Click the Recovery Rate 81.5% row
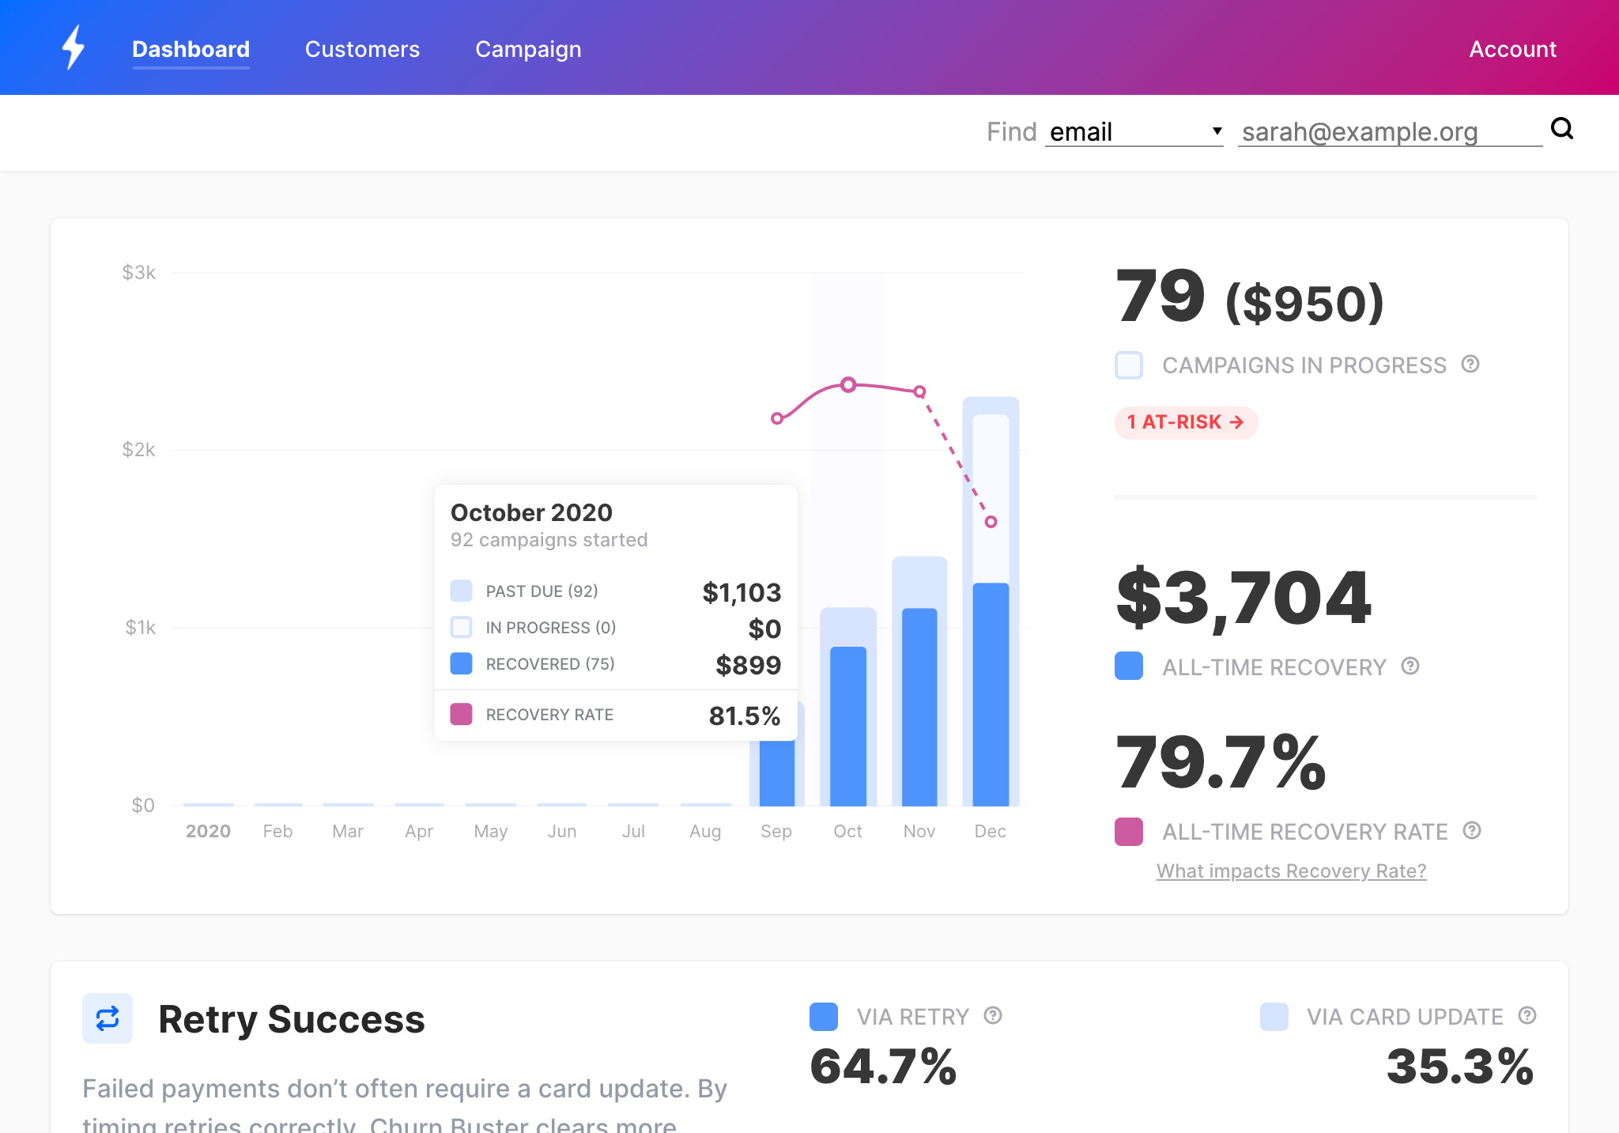 click(615, 715)
